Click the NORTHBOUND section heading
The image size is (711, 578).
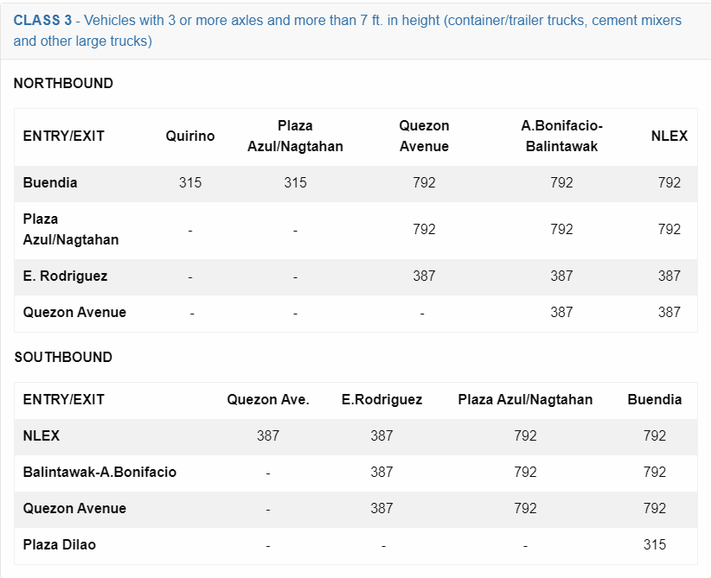[x=63, y=83]
